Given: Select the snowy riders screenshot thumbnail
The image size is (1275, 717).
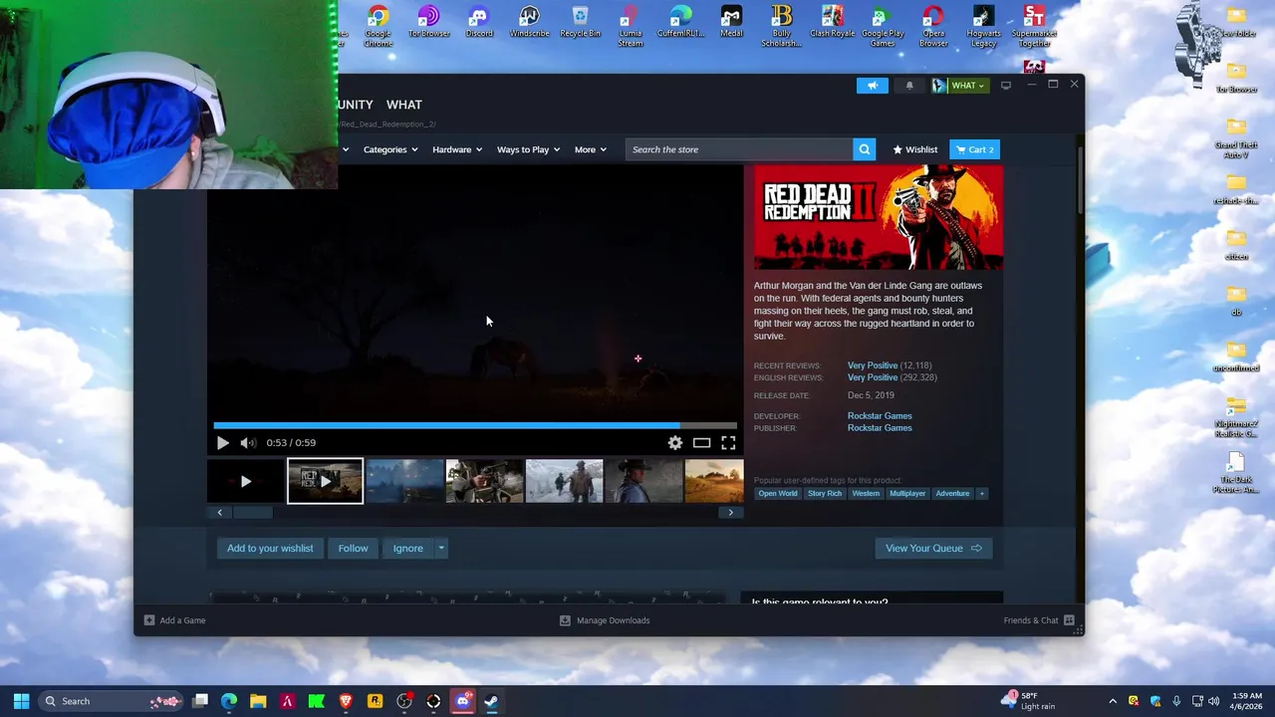Looking at the screenshot, I should click(x=564, y=481).
